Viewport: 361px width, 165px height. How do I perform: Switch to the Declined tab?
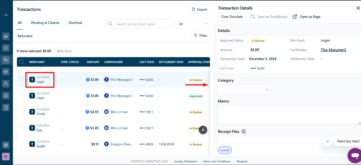[75, 23]
